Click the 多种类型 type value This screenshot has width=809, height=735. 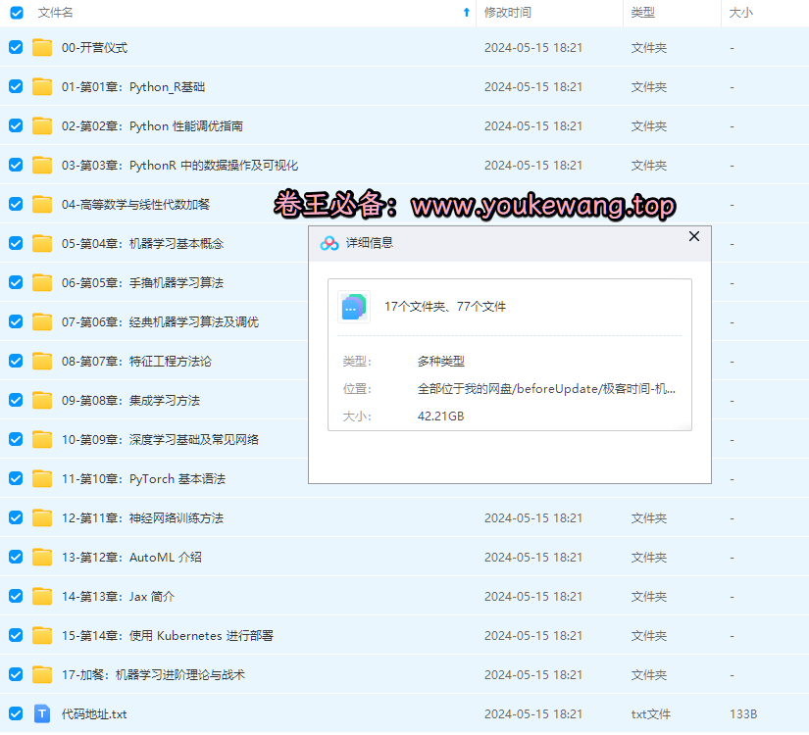[441, 361]
